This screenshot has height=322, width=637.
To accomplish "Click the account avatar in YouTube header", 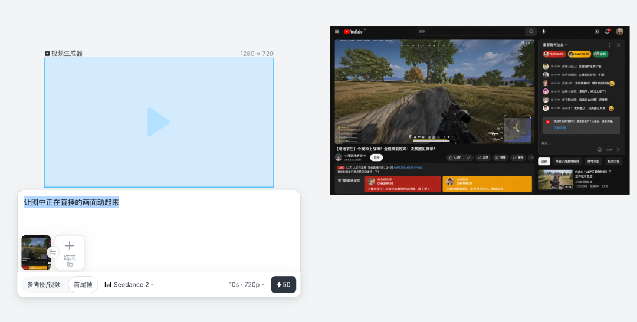I will pyautogui.click(x=619, y=32).
